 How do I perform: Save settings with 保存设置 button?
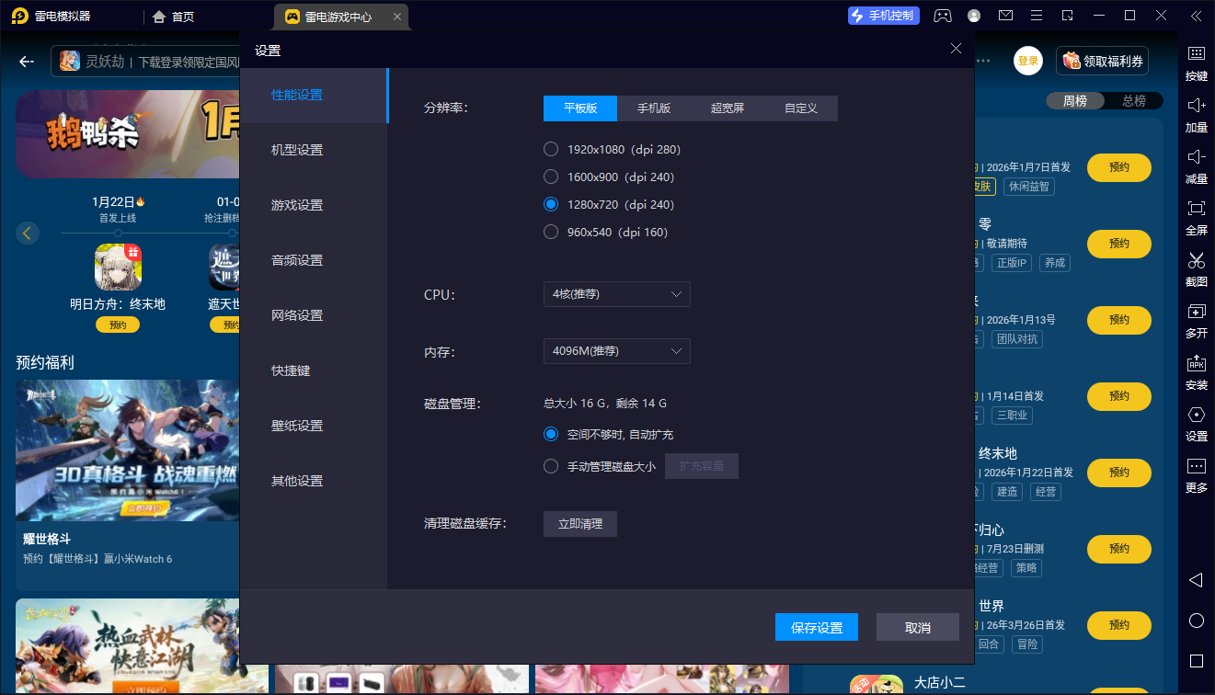(816, 627)
